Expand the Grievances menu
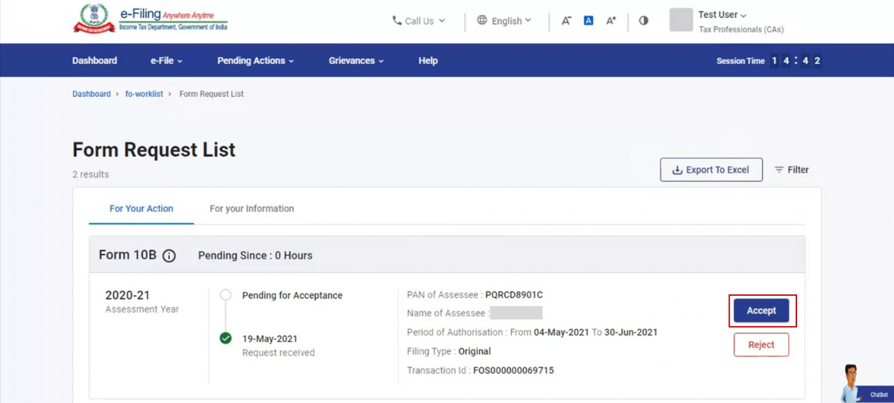This screenshot has height=403, width=894. click(x=356, y=61)
